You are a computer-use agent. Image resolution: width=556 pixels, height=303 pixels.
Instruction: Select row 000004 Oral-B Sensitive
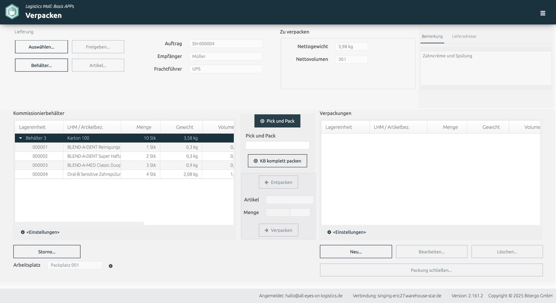click(124, 174)
